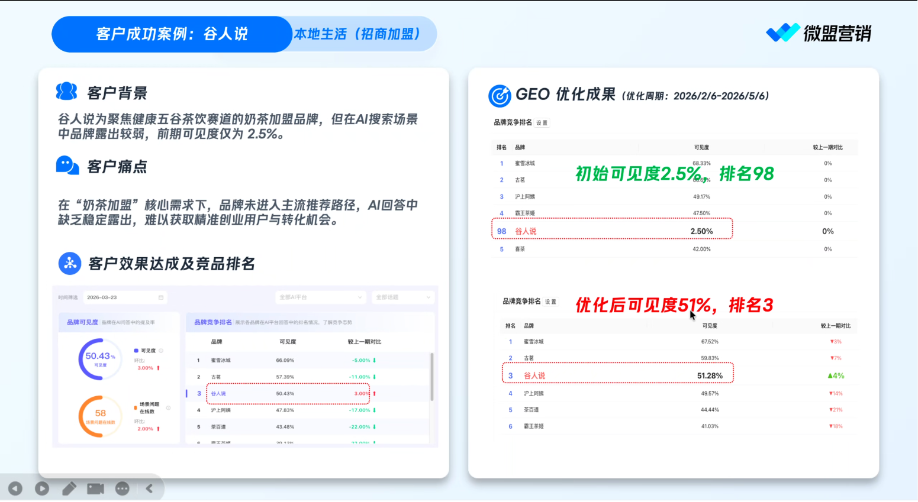
Task: Click the 霸王茶姬 row showing 47.50%
Action: [675, 213]
